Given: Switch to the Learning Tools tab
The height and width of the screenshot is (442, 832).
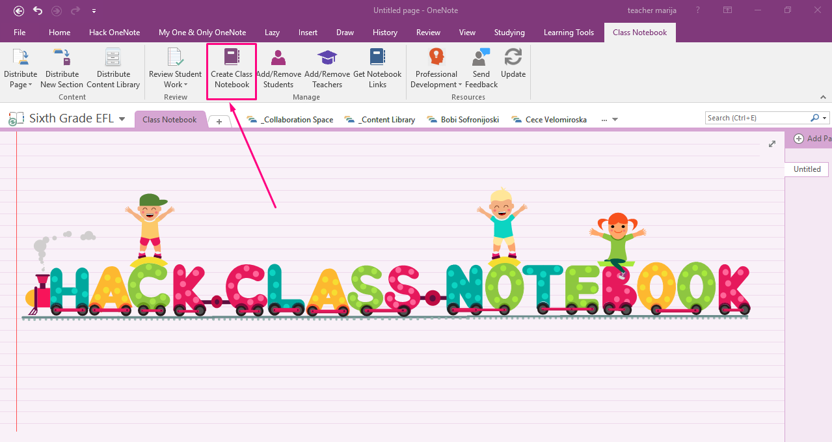Looking at the screenshot, I should coord(569,33).
